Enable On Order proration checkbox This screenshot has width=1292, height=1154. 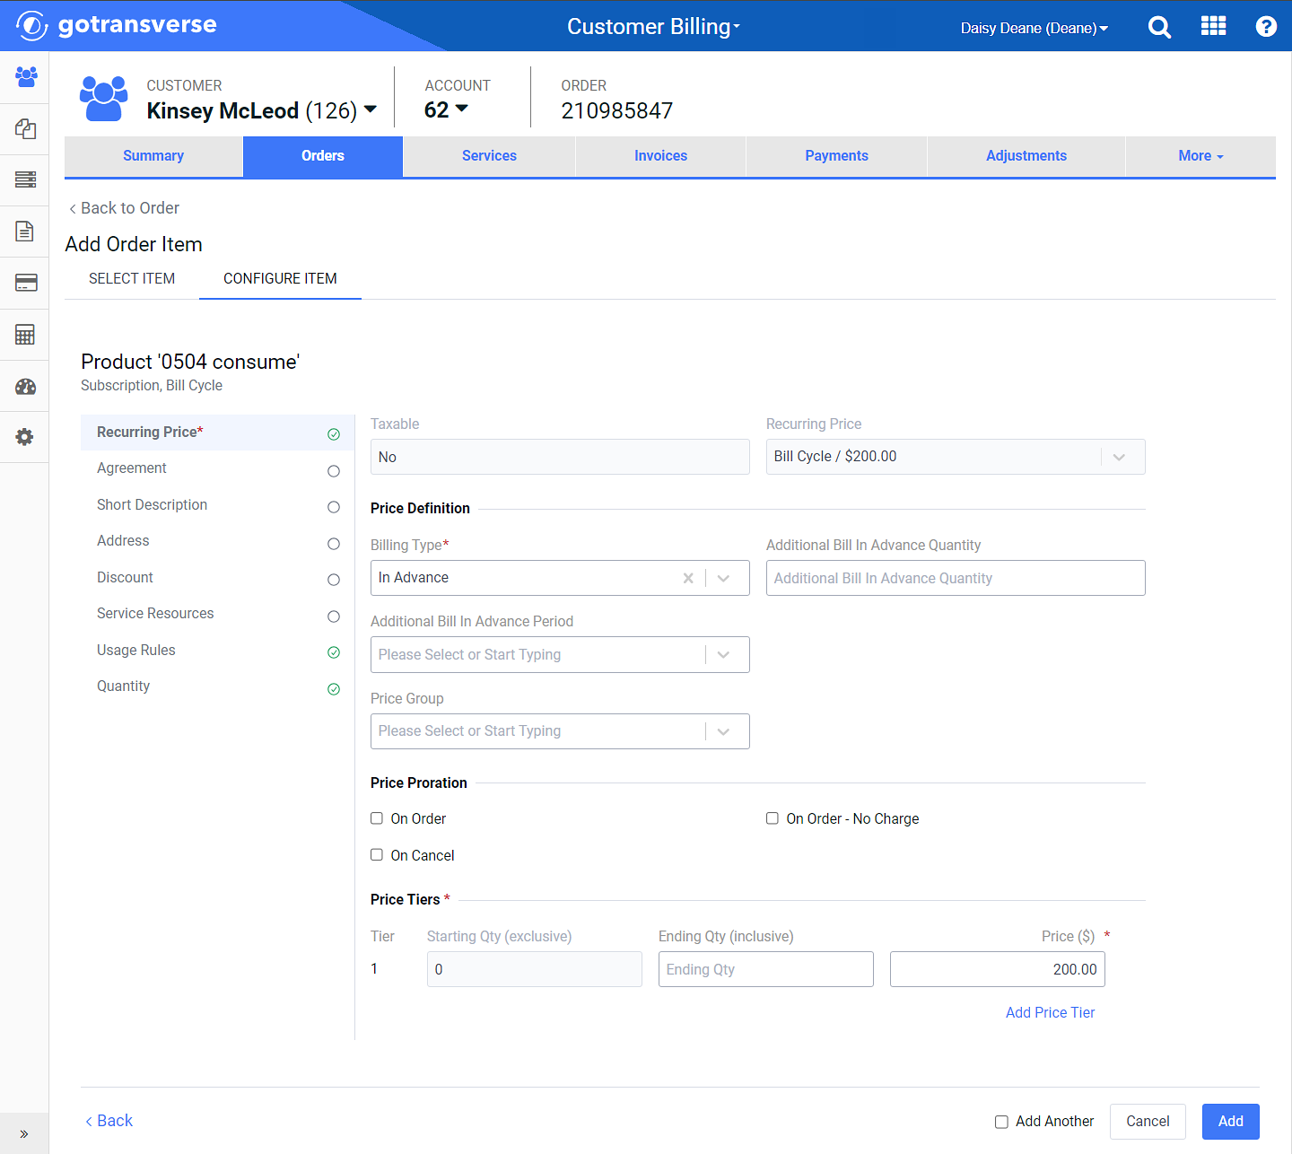point(377,818)
